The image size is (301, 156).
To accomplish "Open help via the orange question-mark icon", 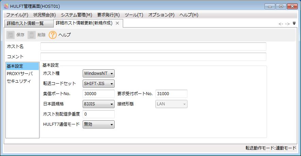I will (53, 35).
